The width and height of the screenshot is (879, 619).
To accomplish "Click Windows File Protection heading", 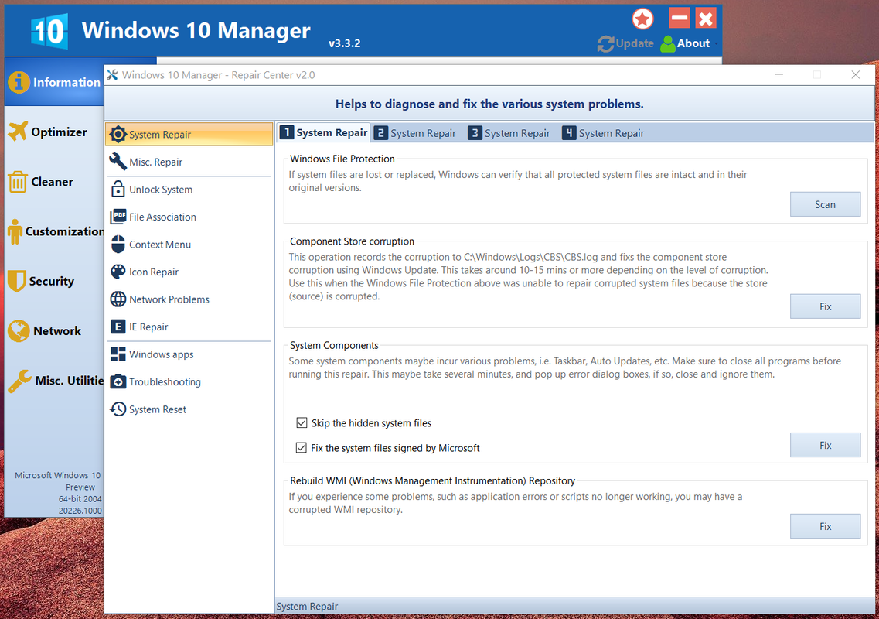I will (342, 159).
